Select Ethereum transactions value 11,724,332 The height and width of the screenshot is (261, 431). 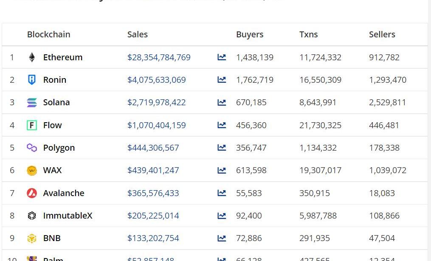point(321,57)
